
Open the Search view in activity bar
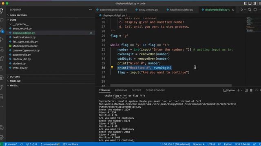click(2, 20)
